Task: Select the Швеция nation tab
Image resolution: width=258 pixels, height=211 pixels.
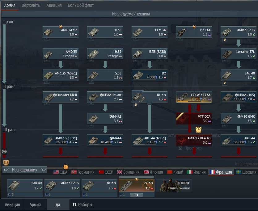Action: pos(246,172)
